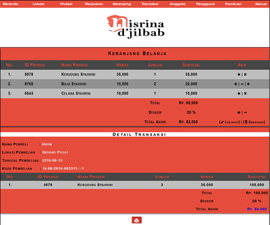Click Keluar to log out
This screenshot has height=225, width=270.
[x=261, y=4]
